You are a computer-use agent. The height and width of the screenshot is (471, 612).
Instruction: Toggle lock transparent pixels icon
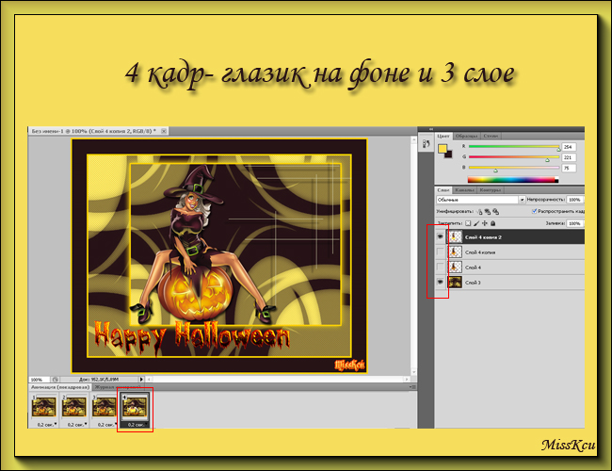tap(468, 223)
